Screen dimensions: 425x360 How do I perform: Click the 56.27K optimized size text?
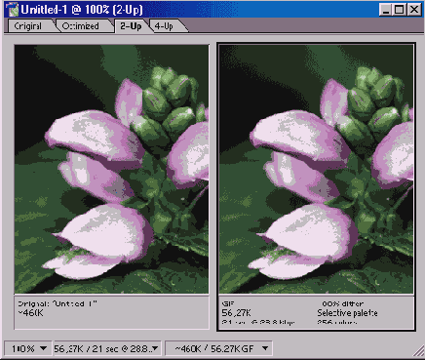pos(236,313)
